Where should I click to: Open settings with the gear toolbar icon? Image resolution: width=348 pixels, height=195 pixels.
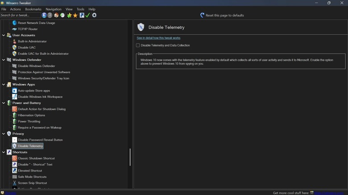[94, 15]
